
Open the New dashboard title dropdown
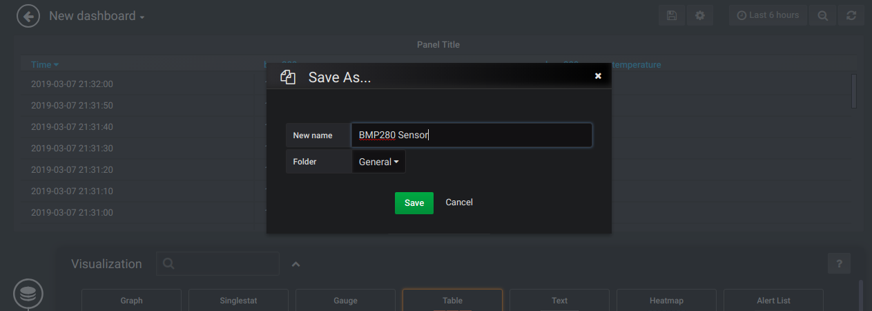pyautogui.click(x=97, y=16)
